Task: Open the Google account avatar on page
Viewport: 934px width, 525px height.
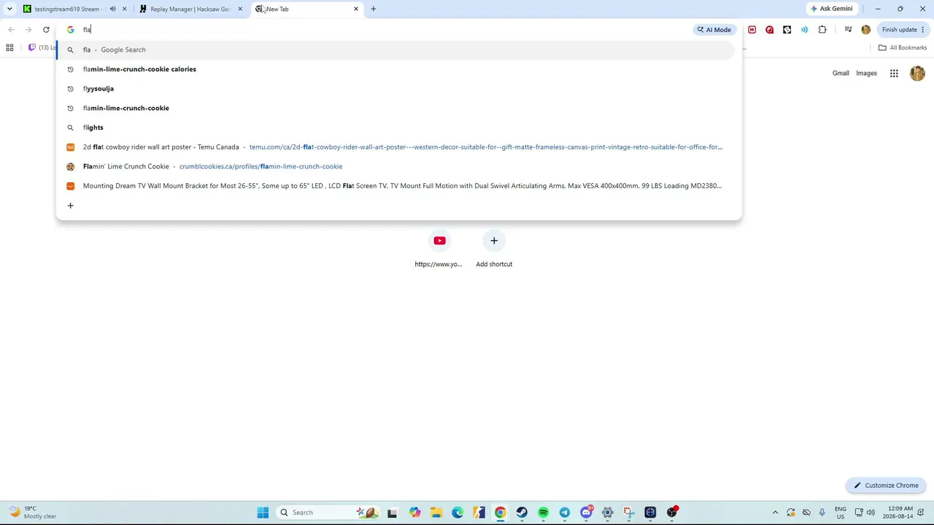Action: 917,73
